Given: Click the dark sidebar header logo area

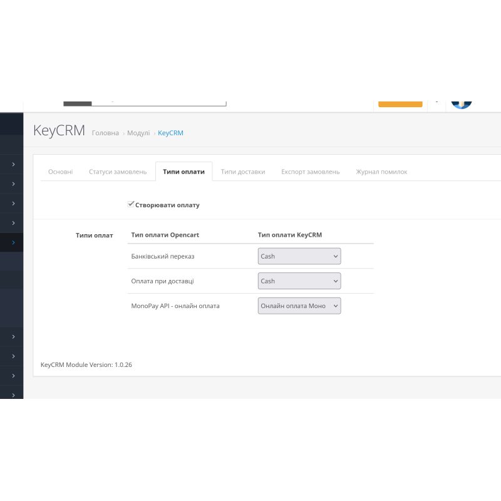Looking at the screenshot, I should coord(11,123).
